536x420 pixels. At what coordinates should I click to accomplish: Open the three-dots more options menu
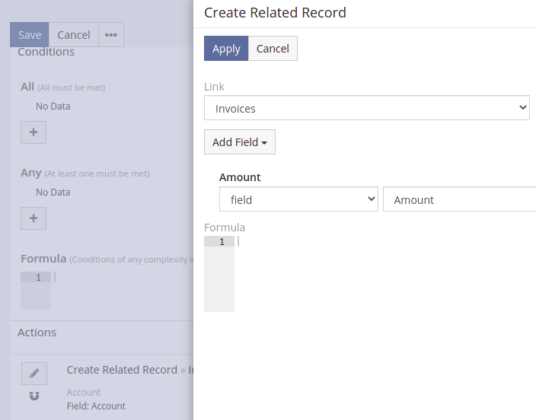click(x=111, y=35)
